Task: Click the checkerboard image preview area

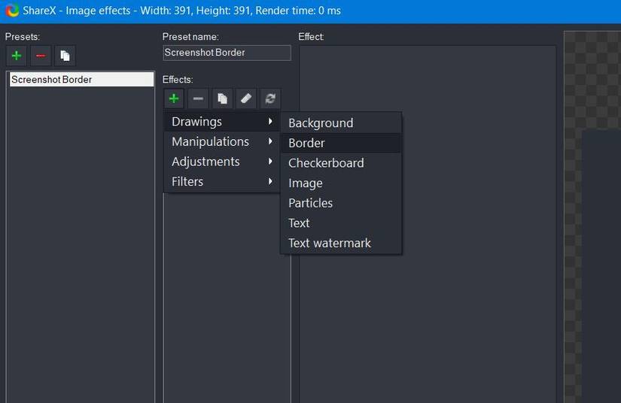Action: point(592,217)
